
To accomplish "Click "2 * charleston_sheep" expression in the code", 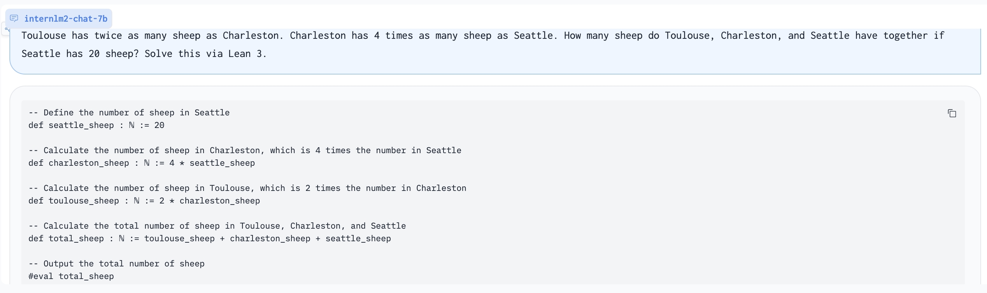I will click(x=210, y=201).
